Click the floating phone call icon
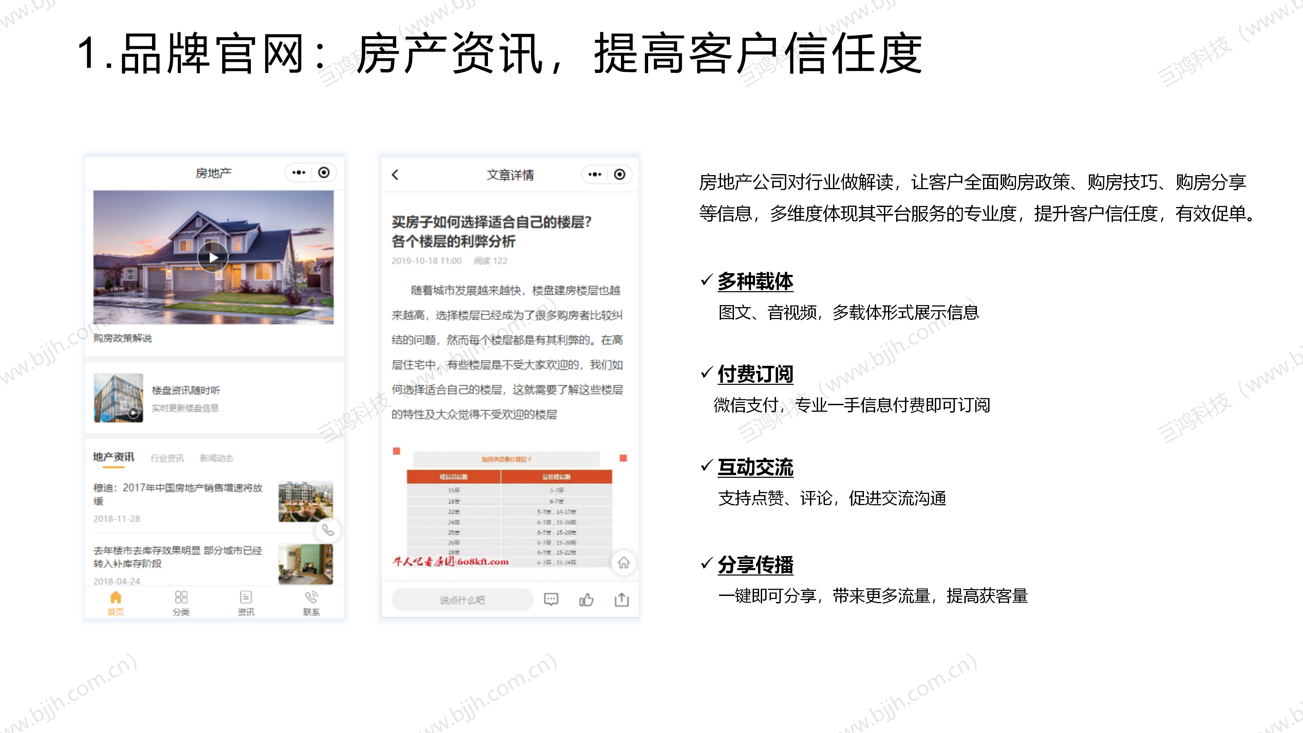Screen dimensions: 1303x733 (x=328, y=530)
